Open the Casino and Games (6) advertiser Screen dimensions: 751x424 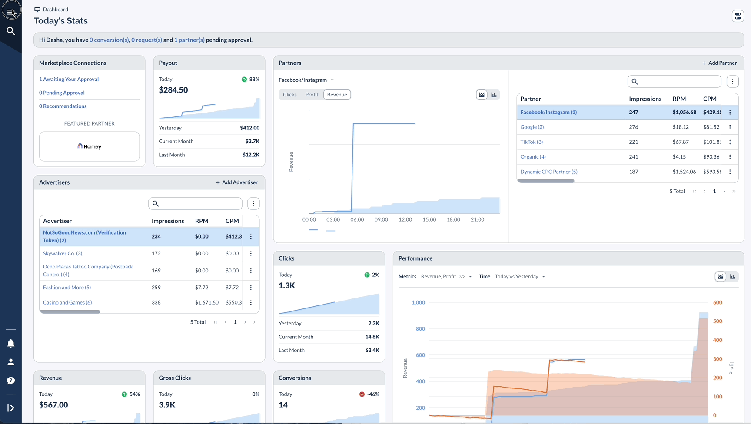point(67,302)
